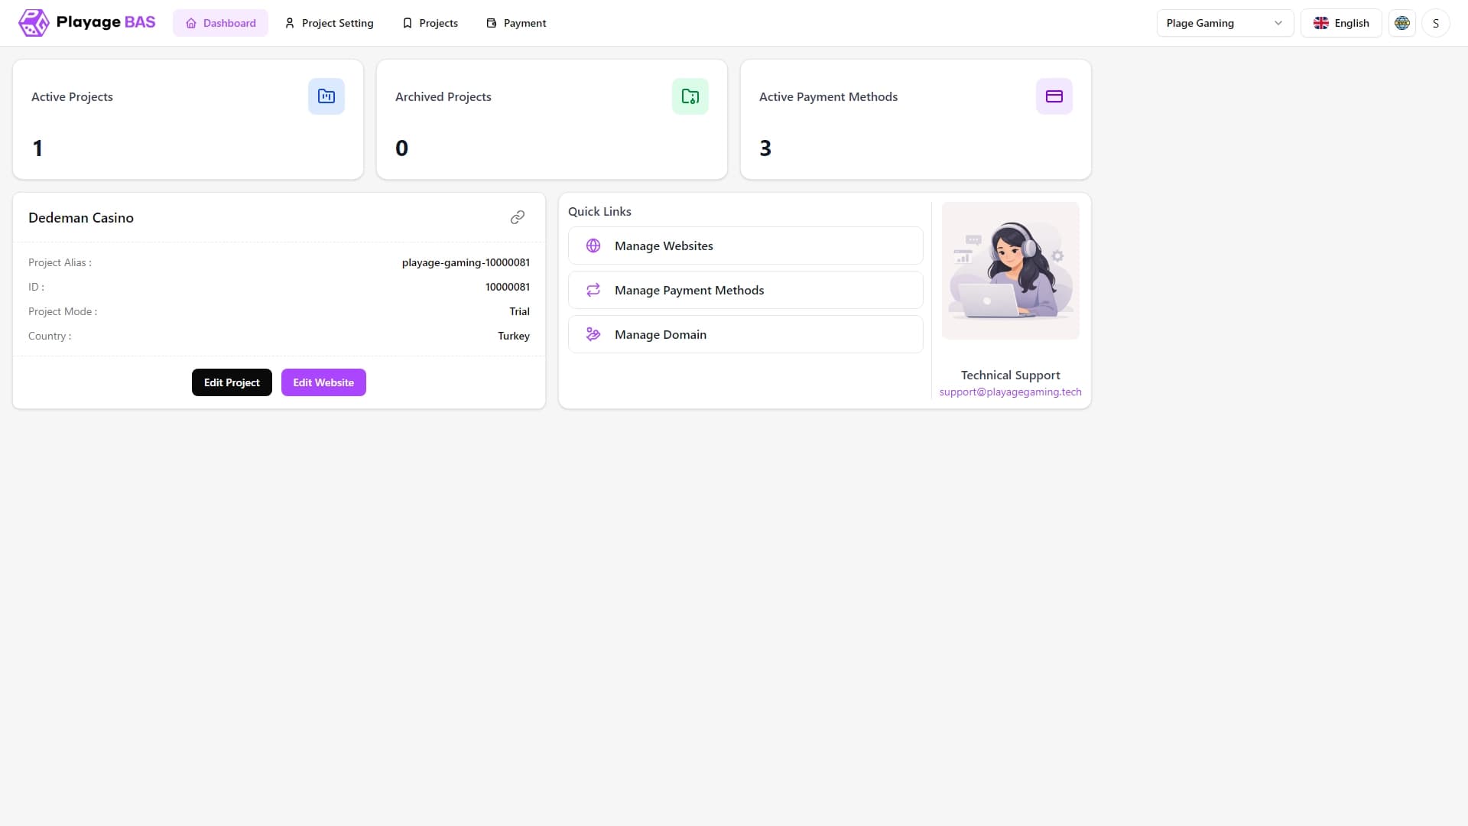Open the Manage Payment Methods quick link
The height and width of the screenshot is (826, 1468).
pos(745,290)
